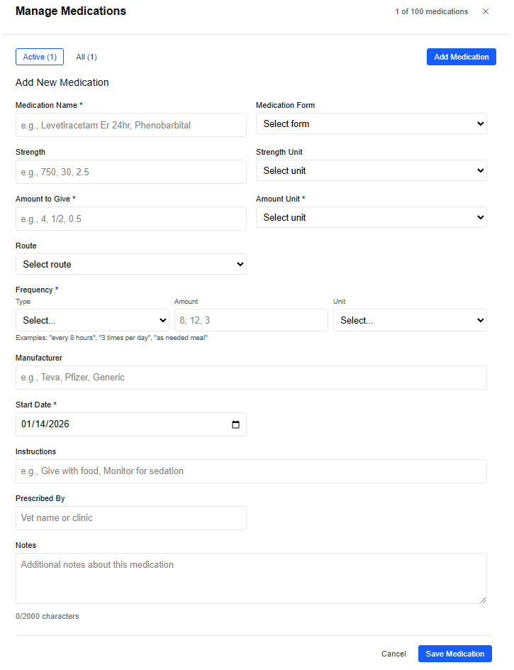Open the Strength Unit selector
Image resolution: width=514 pixels, height=670 pixels.
click(371, 170)
